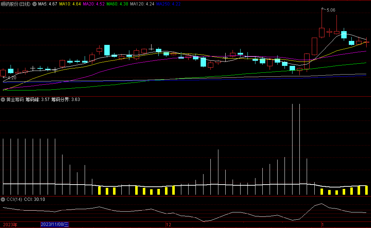Image resolution: width=371 pixels, height=228 pixels.
Task: Click the 顺钠股份(日线) chart title
Action: tap(16, 4)
